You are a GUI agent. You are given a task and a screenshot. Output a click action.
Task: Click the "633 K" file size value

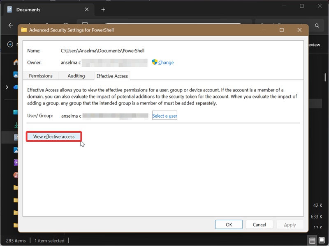click(x=316, y=216)
